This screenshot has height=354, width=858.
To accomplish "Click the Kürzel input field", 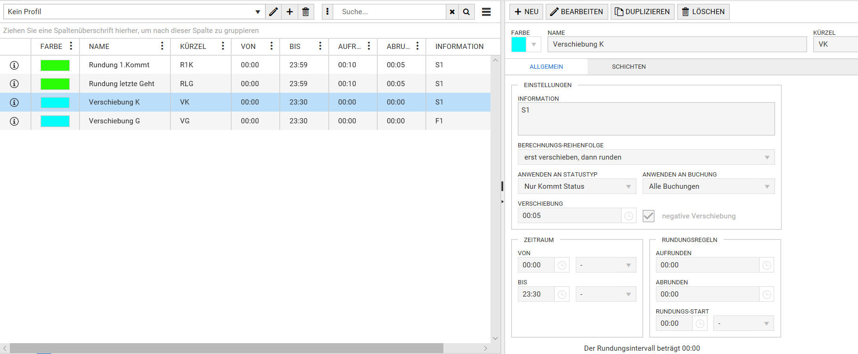I will pyautogui.click(x=836, y=44).
